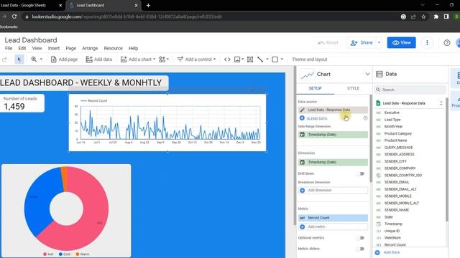Select the Record Count metric chip
The image size is (460, 258).
coord(333,218)
